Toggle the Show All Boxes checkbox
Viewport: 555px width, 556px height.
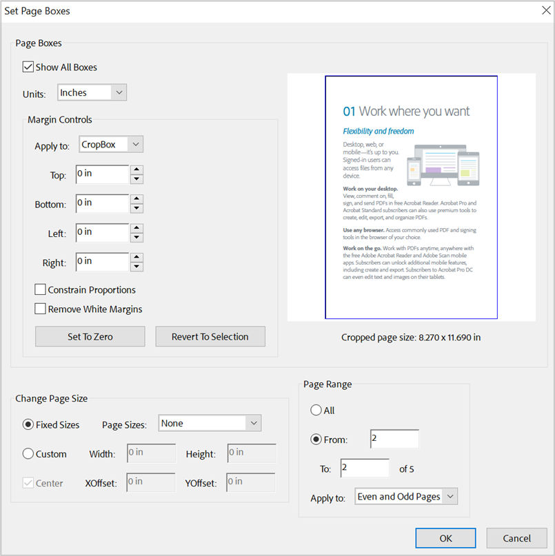tap(29, 67)
